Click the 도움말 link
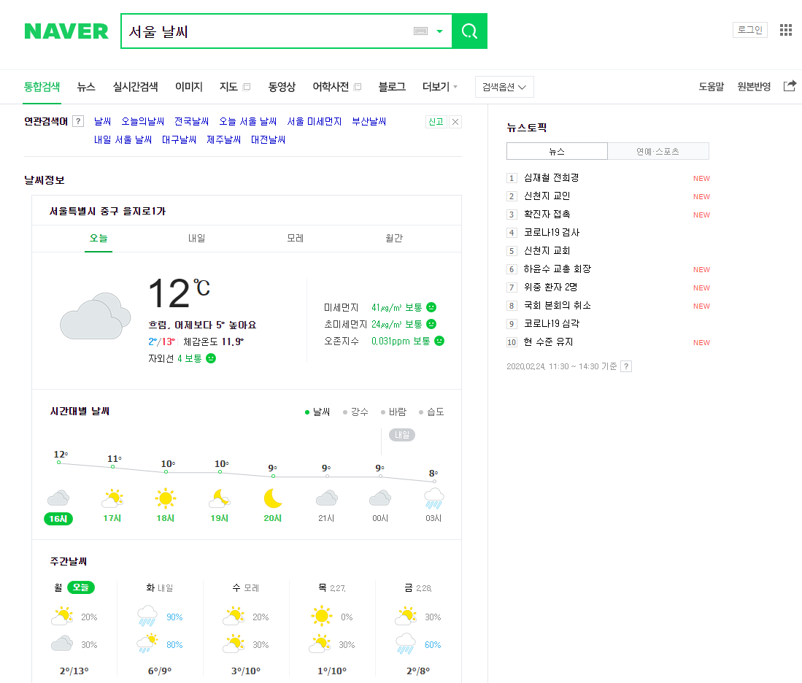The image size is (802, 683). click(712, 86)
